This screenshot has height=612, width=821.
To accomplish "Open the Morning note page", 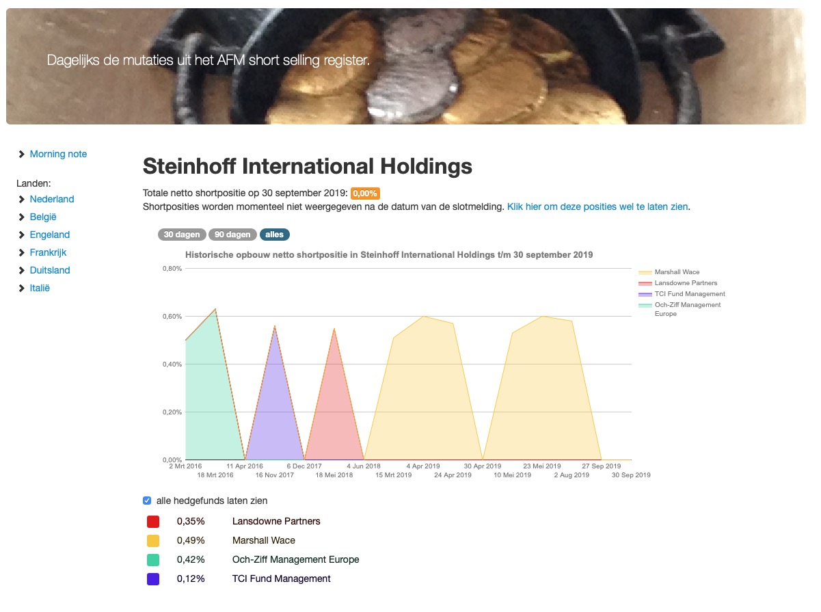I will tap(58, 154).
